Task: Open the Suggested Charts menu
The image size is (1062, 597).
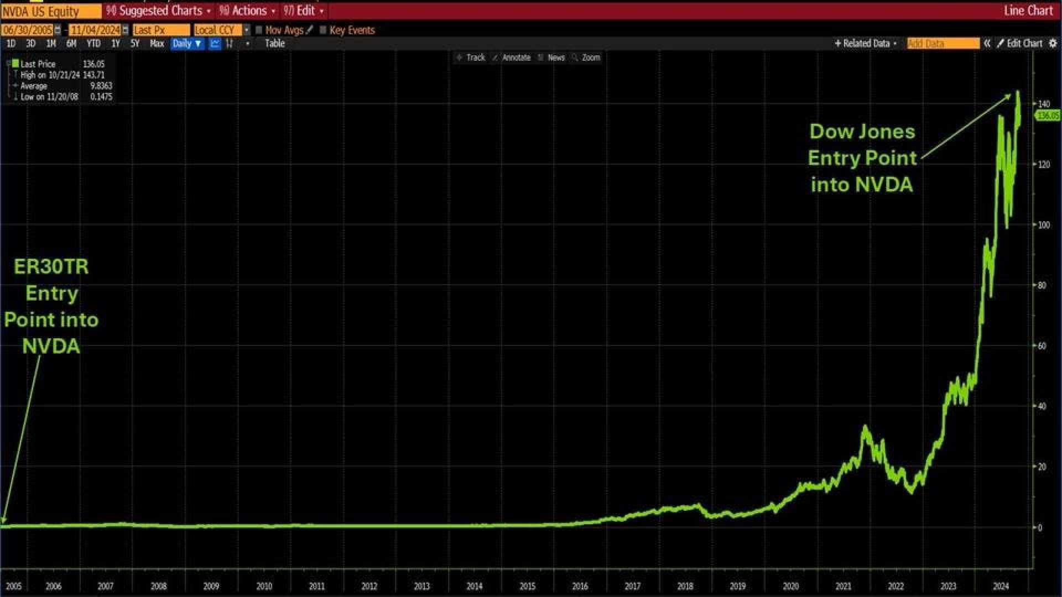Action: (x=158, y=11)
